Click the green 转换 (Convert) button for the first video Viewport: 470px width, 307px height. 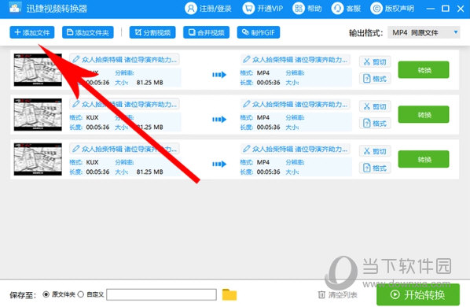pyautogui.click(x=424, y=70)
